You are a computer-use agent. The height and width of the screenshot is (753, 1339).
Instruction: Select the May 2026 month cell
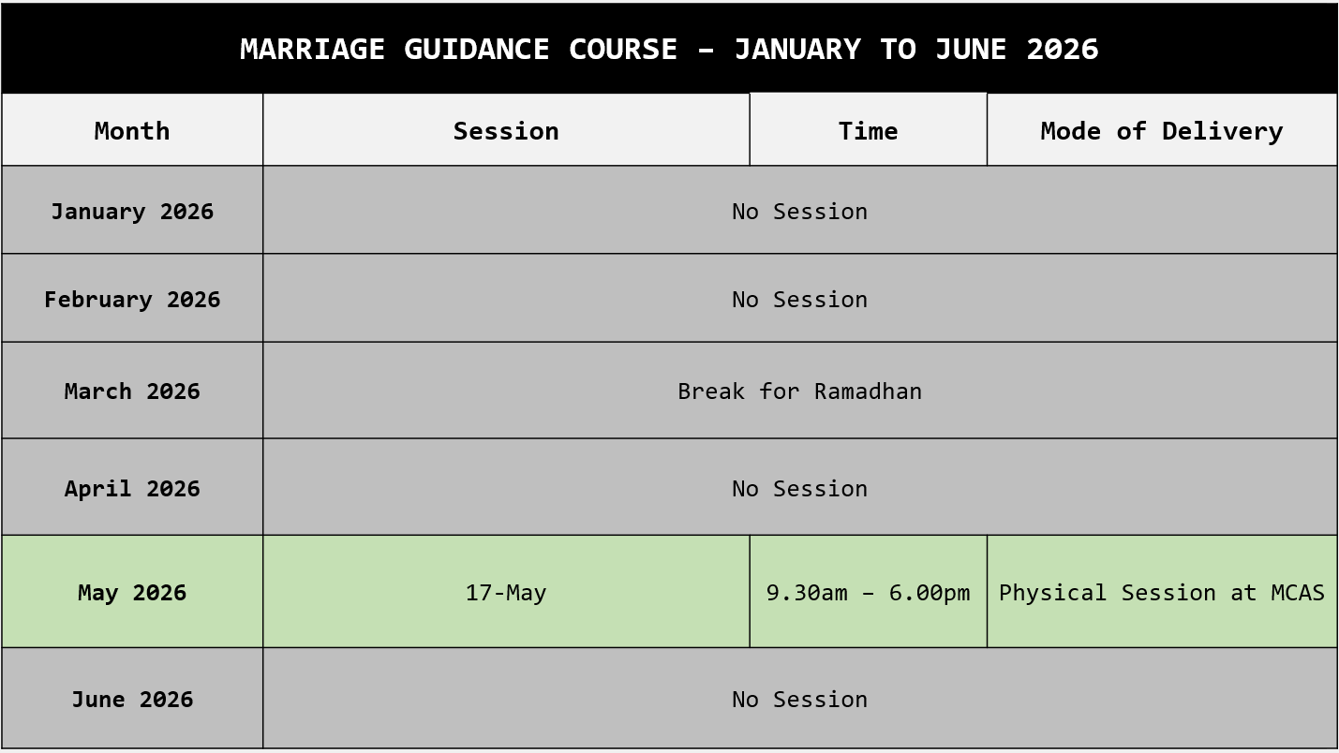132,593
